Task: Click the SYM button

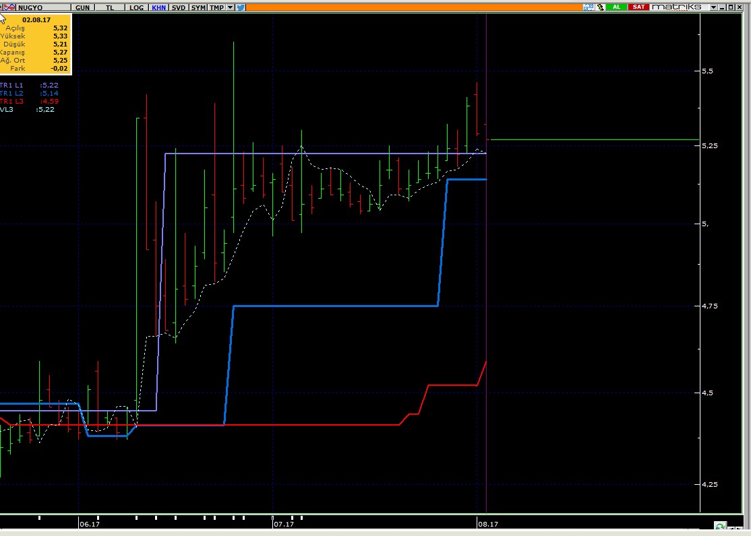Action: tap(198, 7)
